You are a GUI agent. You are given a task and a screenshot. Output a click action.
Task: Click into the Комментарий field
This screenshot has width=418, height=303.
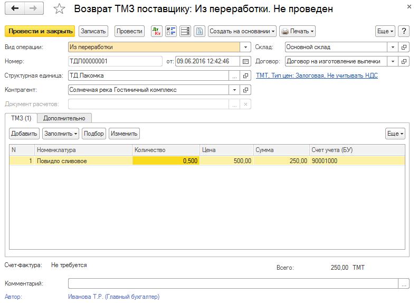point(233,284)
